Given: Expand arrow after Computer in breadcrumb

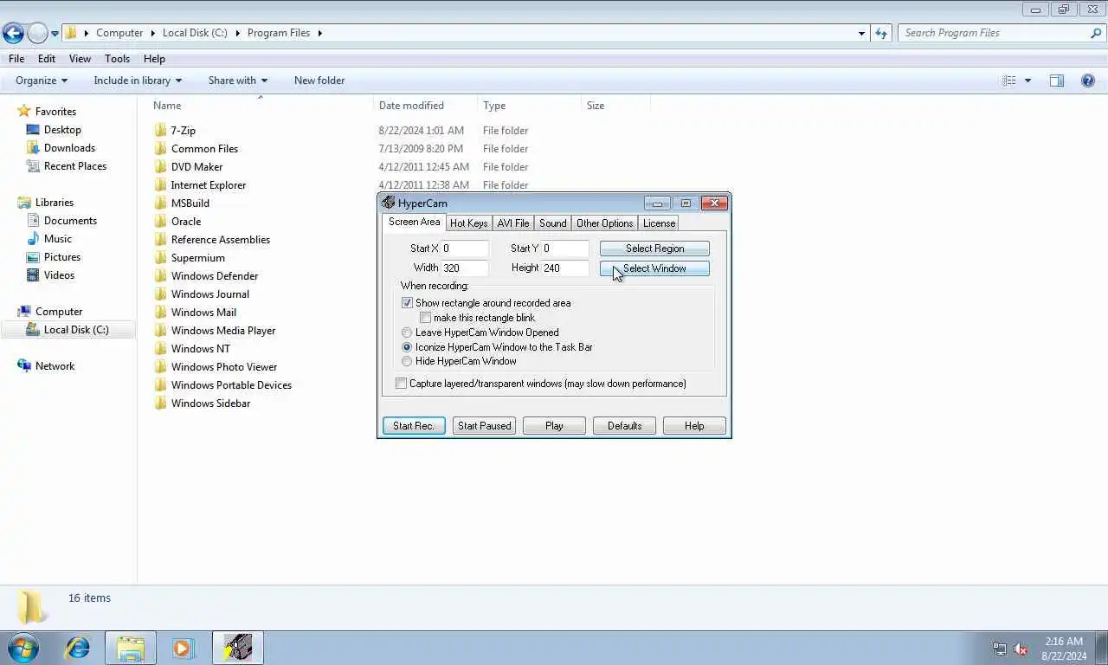Looking at the screenshot, I should (x=153, y=33).
